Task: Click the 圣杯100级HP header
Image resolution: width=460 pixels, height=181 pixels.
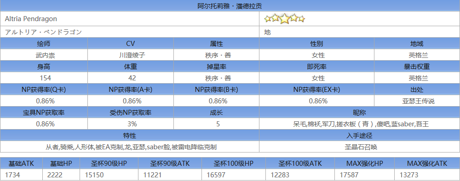Action: pyautogui.click(x=234, y=164)
